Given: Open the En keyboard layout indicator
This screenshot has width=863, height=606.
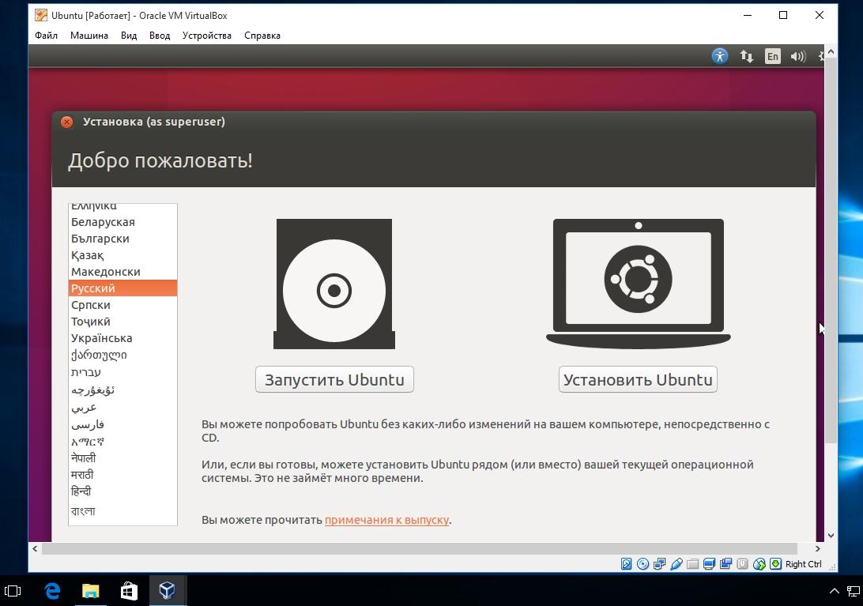Looking at the screenshot, I should coord(773,56).
